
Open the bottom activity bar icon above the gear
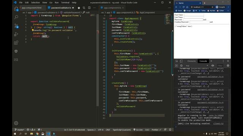(16, 60)
